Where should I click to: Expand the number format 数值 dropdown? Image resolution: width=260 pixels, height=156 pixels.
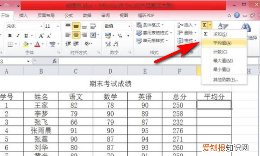click(x=129, y=26)
